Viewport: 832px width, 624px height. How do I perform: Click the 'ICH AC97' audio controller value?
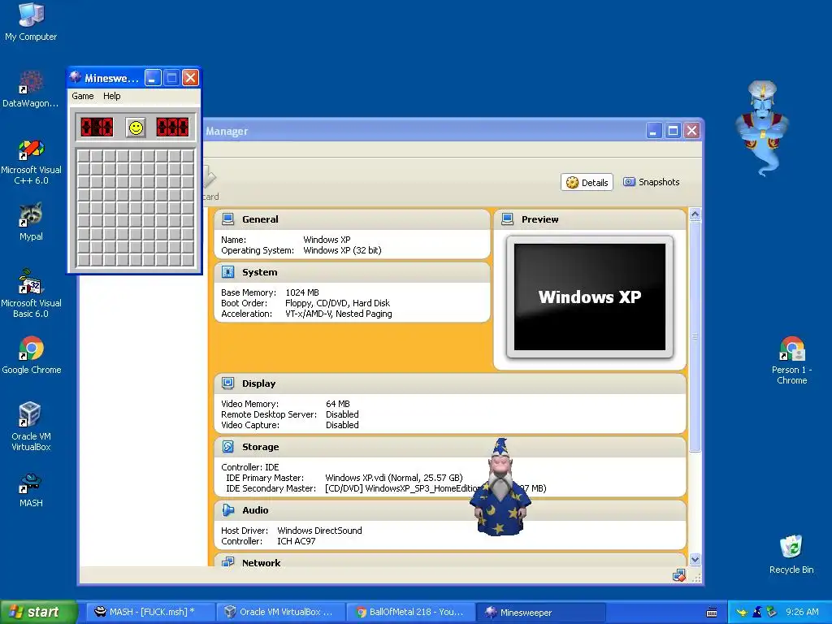point(296,541)
